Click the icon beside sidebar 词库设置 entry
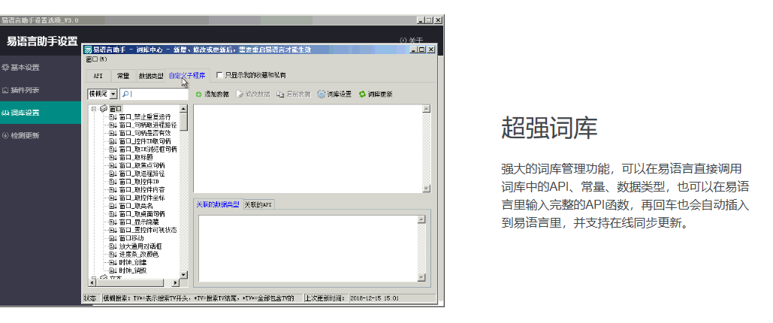773x323 pixels. point(5,113)
